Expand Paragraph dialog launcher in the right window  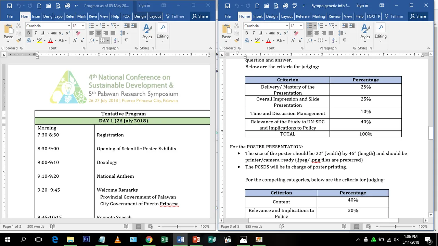tap(355, 49)
